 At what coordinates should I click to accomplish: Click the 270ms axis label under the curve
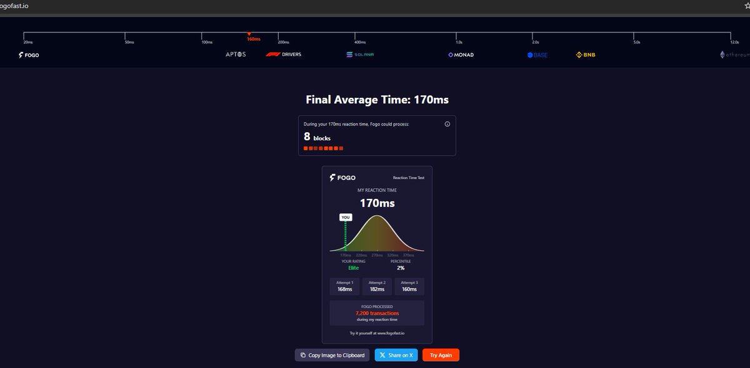pyautogui.click(x=377, y=255)
